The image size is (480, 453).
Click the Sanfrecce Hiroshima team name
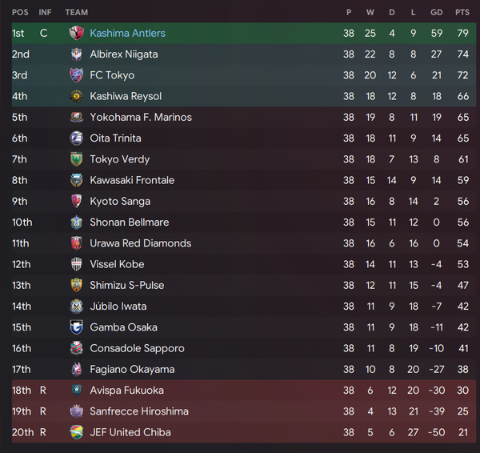pos(139,411)
